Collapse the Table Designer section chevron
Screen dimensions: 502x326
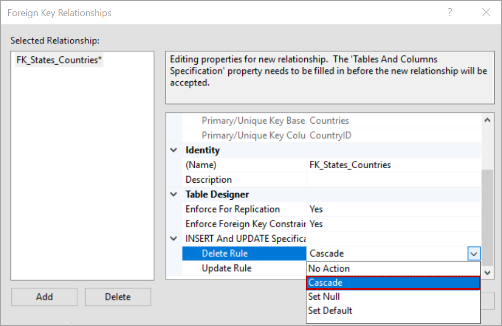click(174, 194)
